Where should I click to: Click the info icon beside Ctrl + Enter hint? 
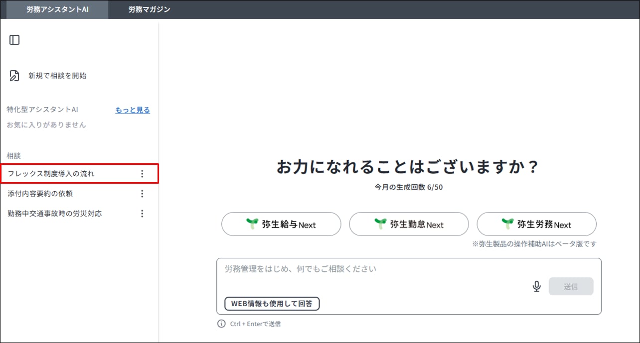coord(221,324)
